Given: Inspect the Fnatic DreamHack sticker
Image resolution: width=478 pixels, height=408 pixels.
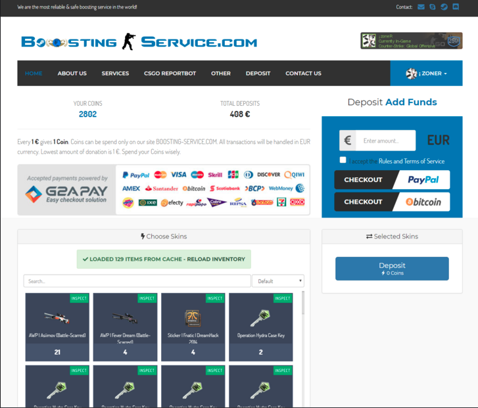Looking at the screenshot, I should click(215, 298).
